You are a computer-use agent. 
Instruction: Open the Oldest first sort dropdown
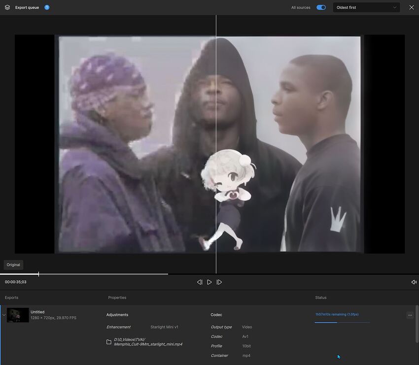tap(366, 7)
